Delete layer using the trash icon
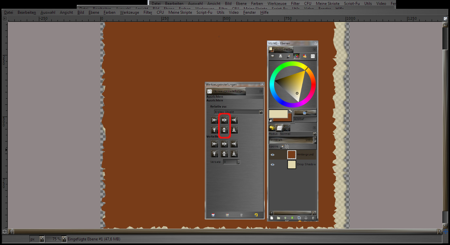Image resolution: width=450 pixels, height=245 pixels. (313, 218)
